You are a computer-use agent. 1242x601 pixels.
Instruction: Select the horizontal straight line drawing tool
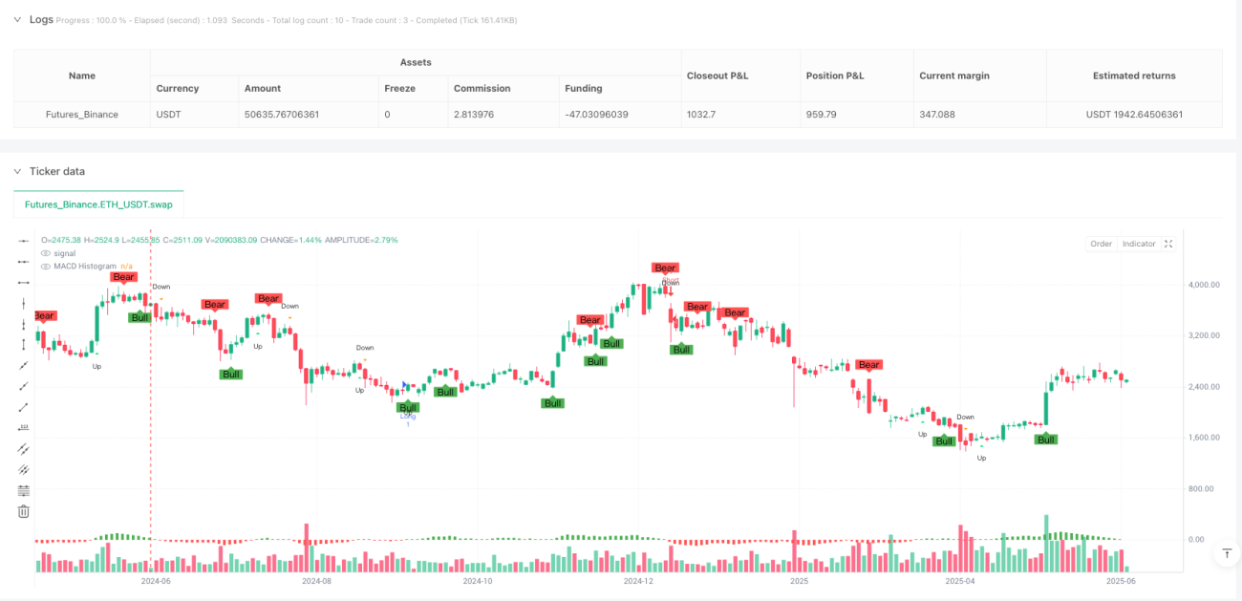click(24, 241)
